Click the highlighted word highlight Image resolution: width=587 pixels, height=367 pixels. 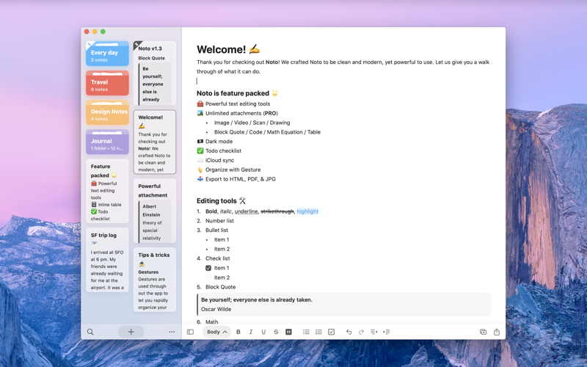click(x=307, y=211)
